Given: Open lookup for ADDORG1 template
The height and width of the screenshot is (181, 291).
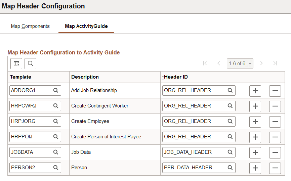Looking at the screenshot, I should coord(56,90).
